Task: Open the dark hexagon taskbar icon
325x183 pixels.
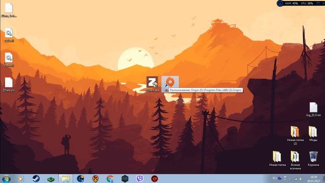Action: tap(125, 178)
